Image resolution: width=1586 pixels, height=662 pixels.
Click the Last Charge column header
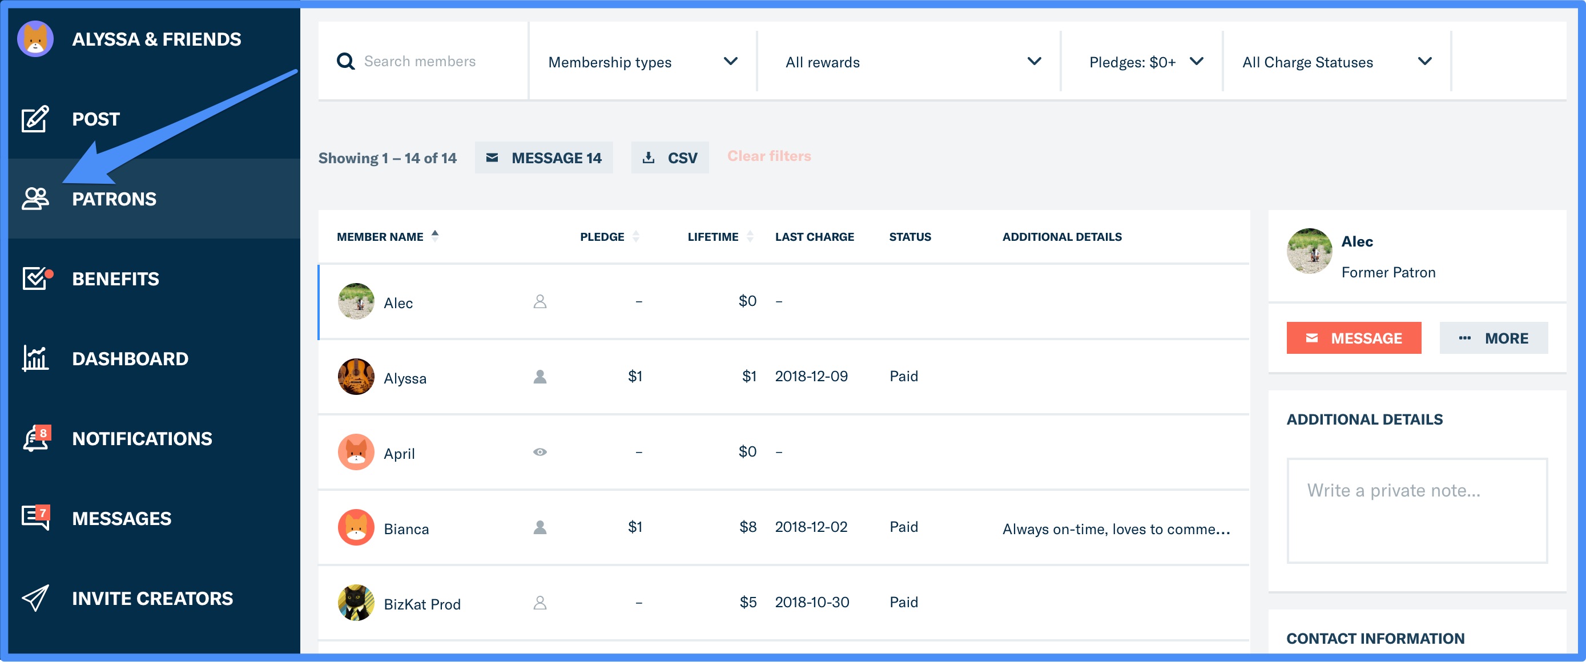point(814,237)
